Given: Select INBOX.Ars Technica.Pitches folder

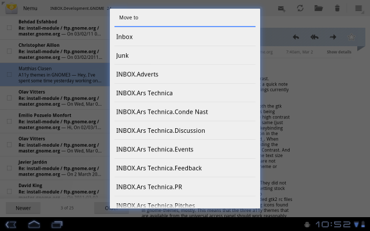Looking at the screenshot, I should point(185,203).
